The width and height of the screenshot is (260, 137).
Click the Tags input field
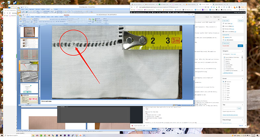coord(229,108)
